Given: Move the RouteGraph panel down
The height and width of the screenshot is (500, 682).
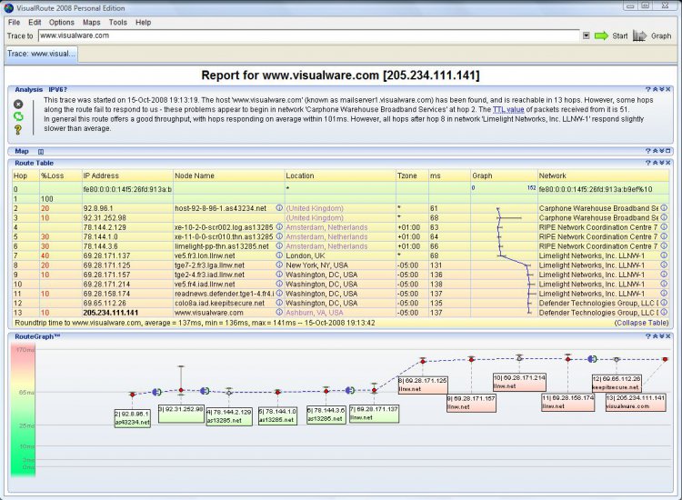Looking at the screenshot, I should tap(661, 336).
